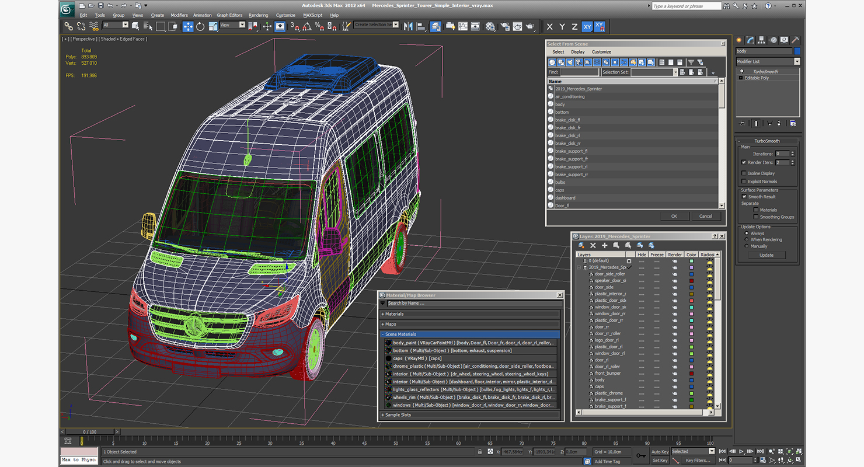Image resolution: width=864 pixels, height=467 pixels.
Task: Open Customize menu in Select From Scene
Action: coord(601,52)
